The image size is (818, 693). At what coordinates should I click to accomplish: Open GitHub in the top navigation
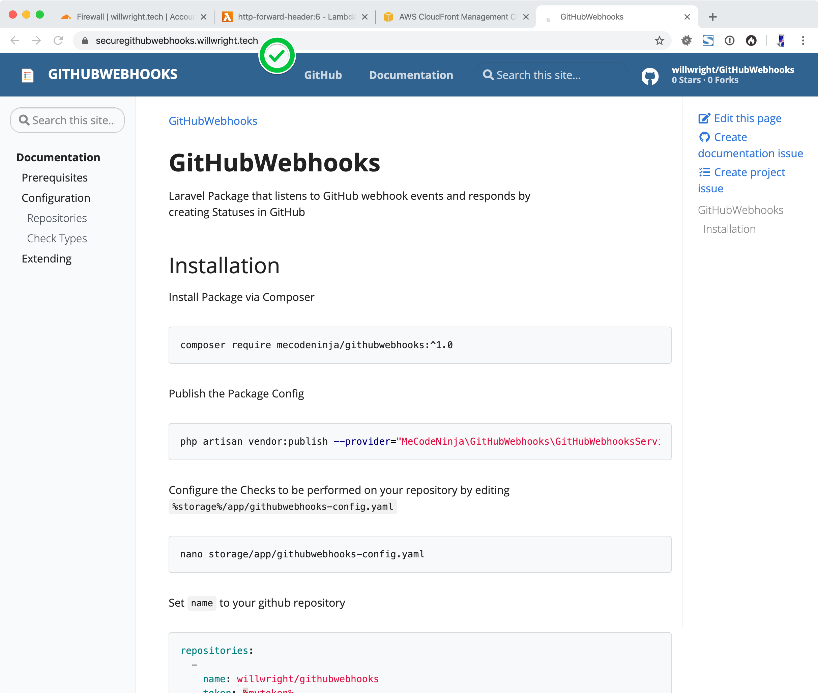(323, 75)
